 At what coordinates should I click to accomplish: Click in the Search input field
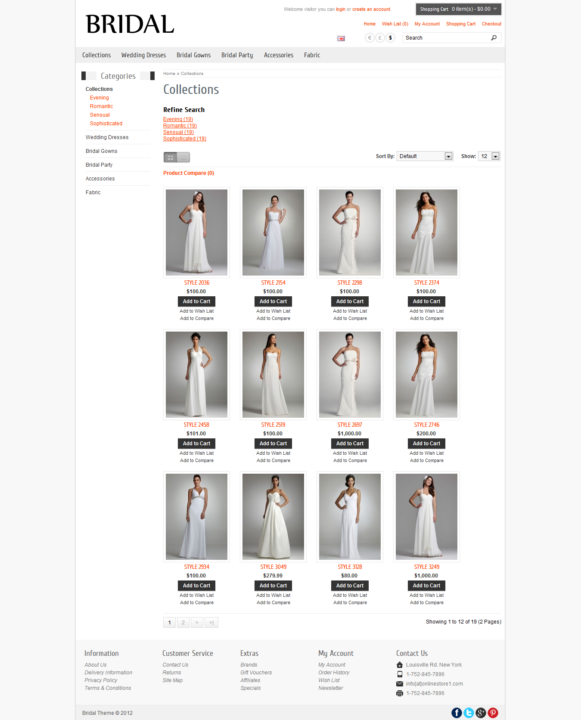point(446,38)
